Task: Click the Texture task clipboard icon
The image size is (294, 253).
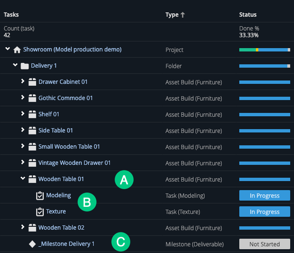Action: pos(40,212)
